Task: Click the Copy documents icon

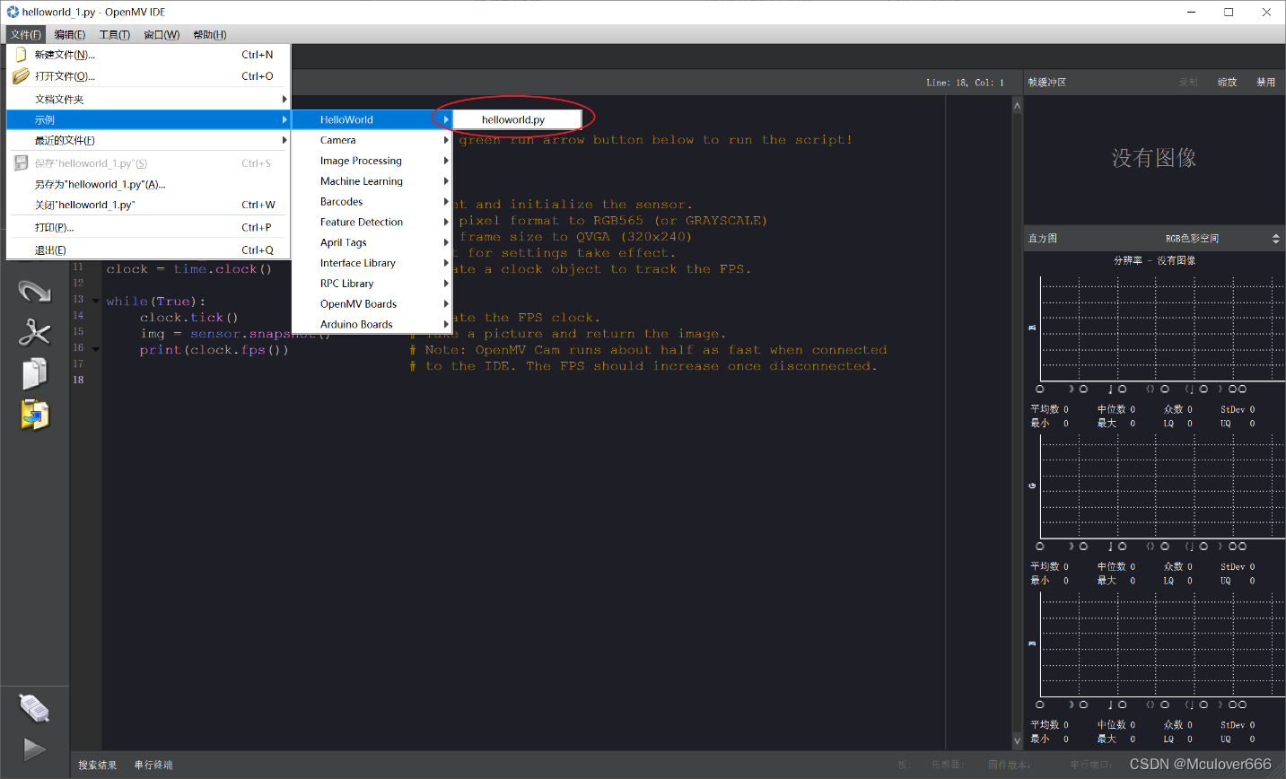Action: [35, 373]
